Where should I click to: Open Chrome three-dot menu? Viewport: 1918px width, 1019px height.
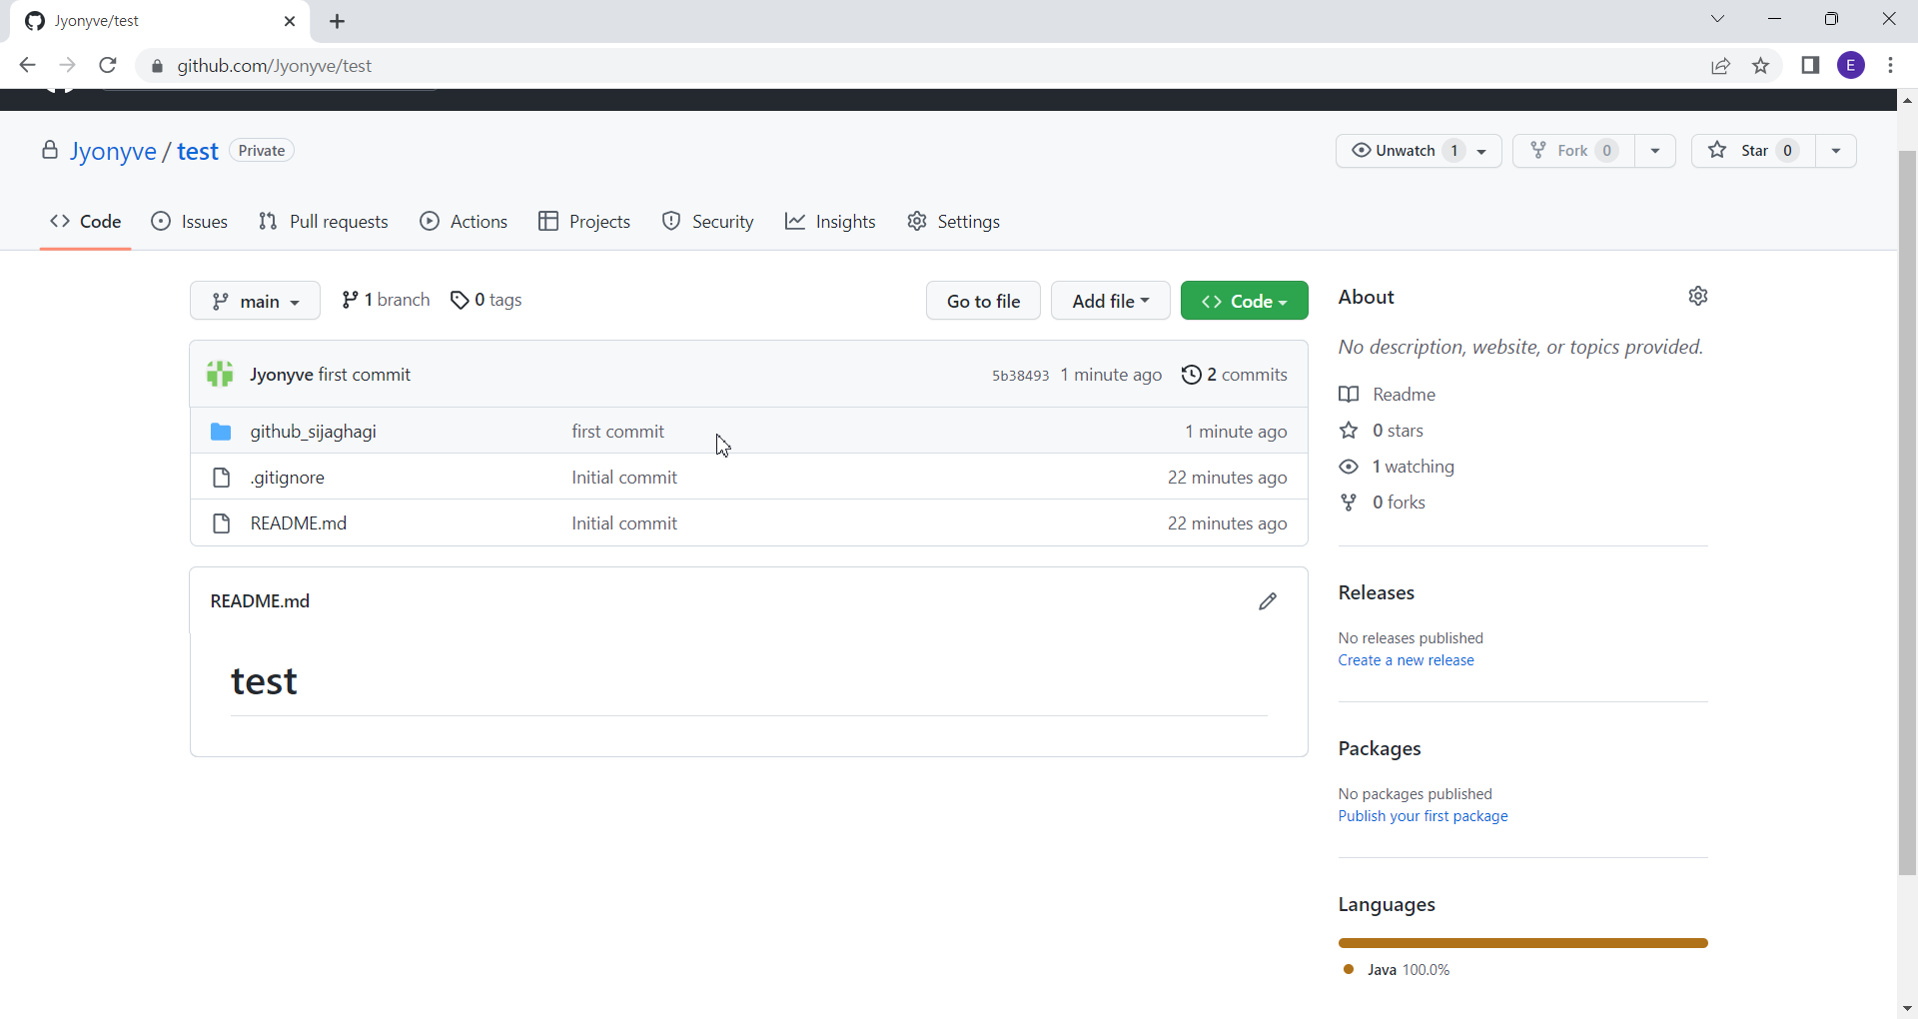click(1891, 66)
